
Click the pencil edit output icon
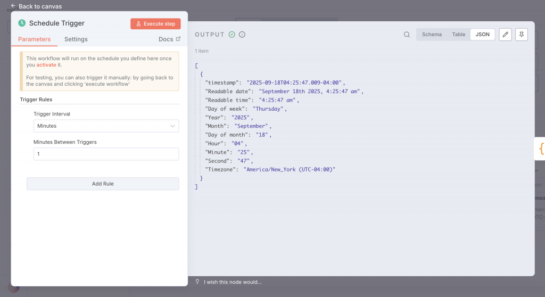506,35
